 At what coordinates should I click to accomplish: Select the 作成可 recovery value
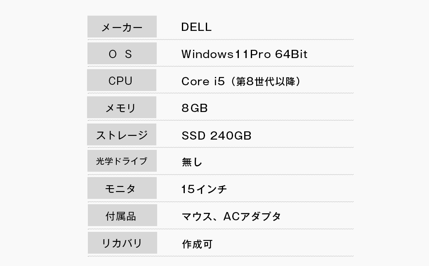click(x=197, y=244)
